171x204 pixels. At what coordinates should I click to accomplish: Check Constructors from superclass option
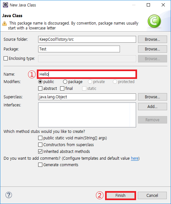point(40,145)
